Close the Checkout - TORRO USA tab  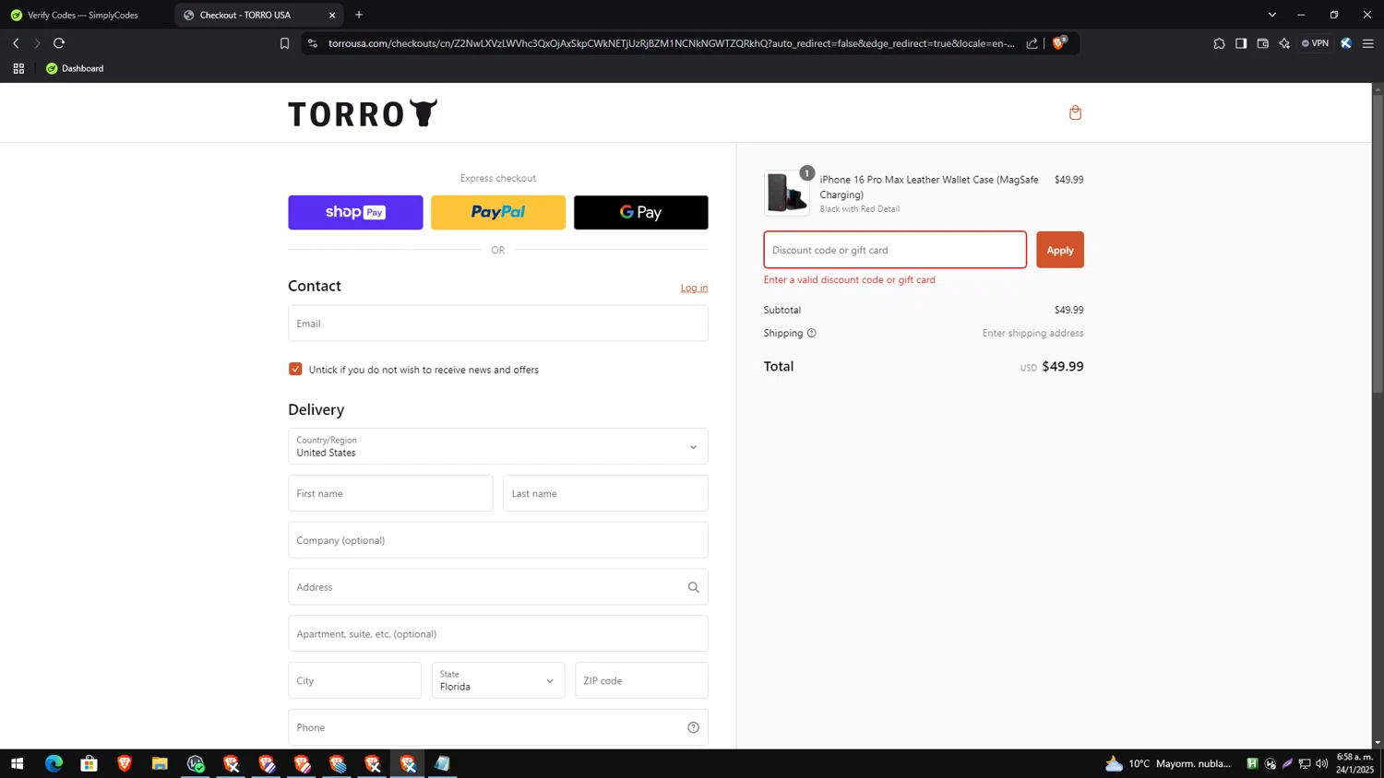coord(332,15)
